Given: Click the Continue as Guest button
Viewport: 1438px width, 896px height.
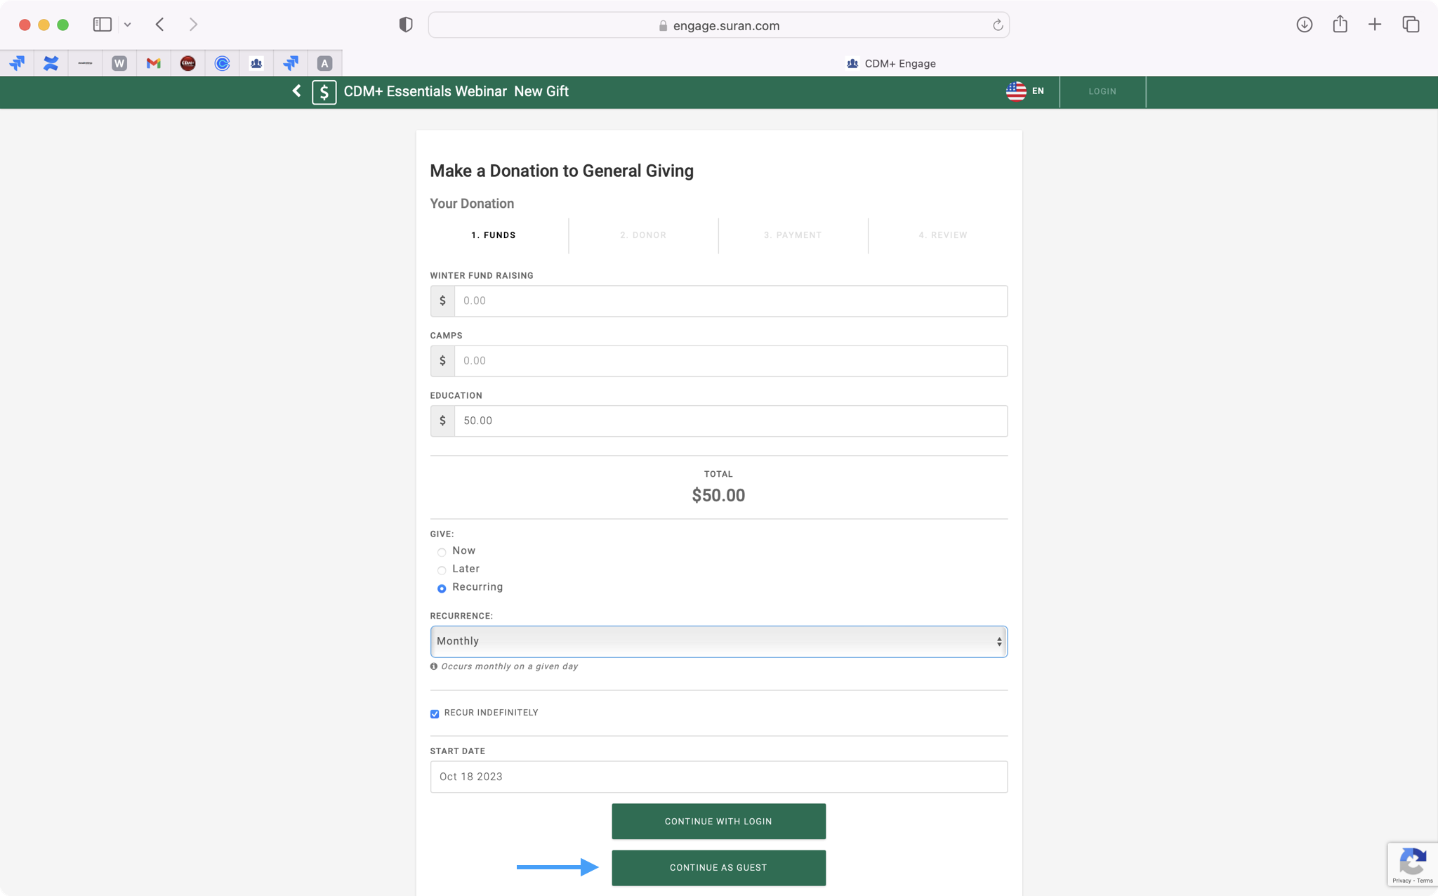Looking at the screenshot, I should [x=718, y=868].
